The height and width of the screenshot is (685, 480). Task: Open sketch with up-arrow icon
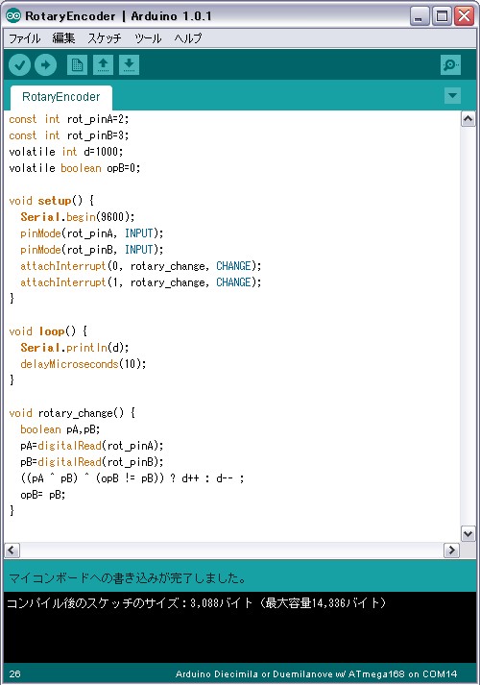(x=103, y=65)
